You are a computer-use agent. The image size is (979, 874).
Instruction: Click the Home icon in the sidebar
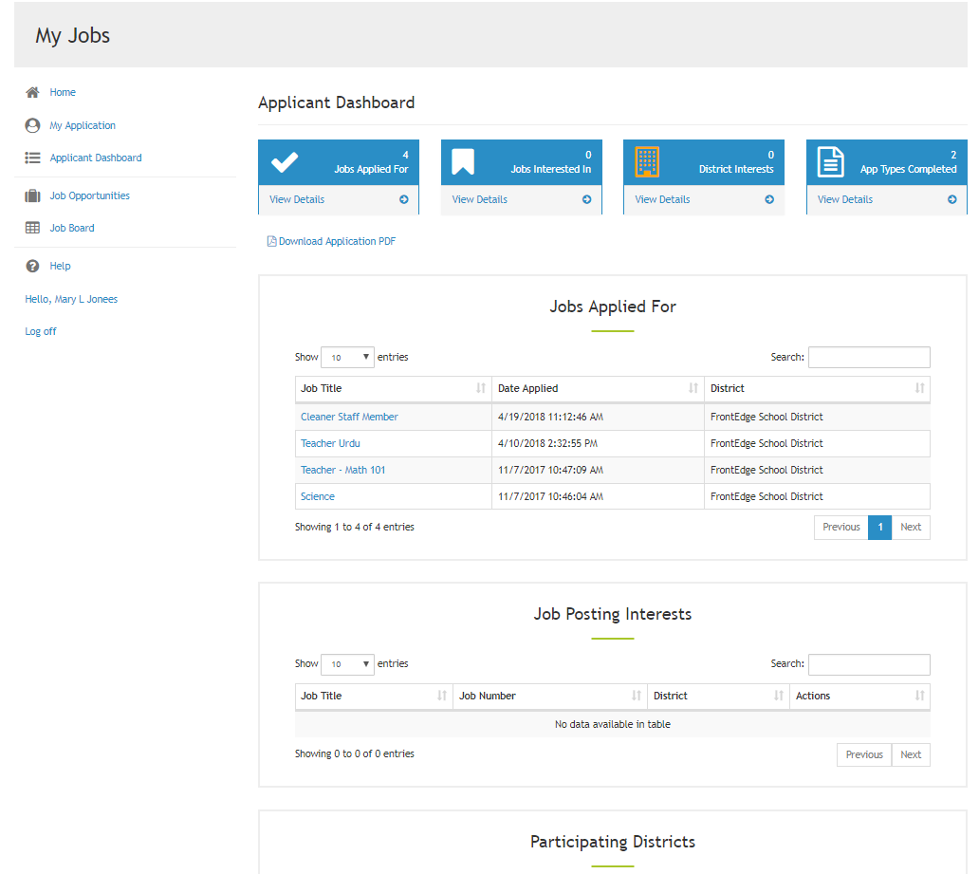[30, 92]
